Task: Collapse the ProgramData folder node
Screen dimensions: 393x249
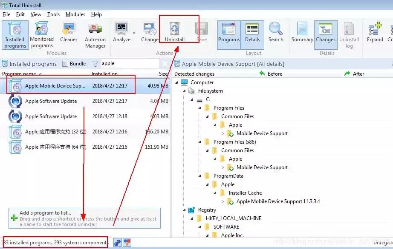Action: pos(200,176)
